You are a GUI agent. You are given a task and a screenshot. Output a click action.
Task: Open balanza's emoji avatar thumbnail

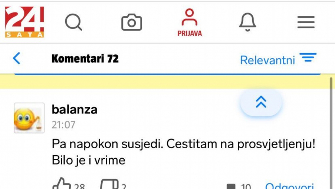[29, 118]
